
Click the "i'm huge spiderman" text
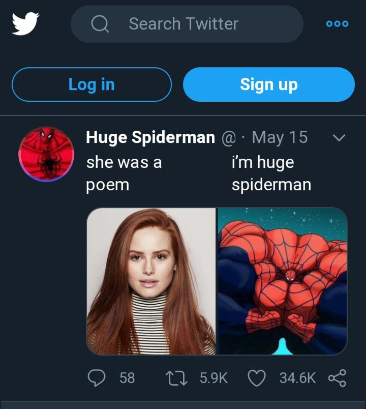[271, 173]
